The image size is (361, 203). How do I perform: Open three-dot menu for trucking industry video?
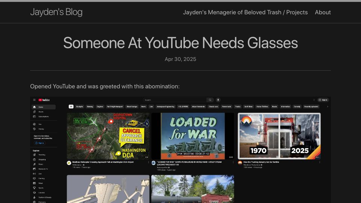(x=320, y=162)
